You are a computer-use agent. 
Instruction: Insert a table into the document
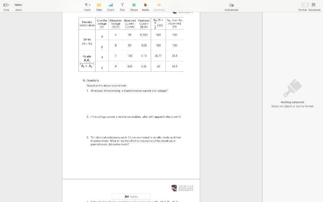[x=99, y=5]
